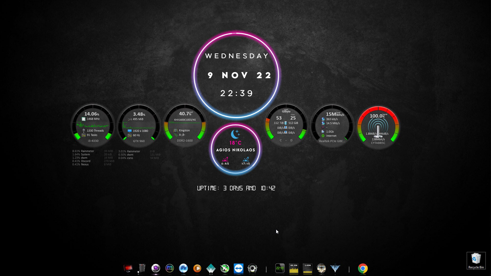Image resolution: width=491 pixels, height=276 pixels.
Task: Click the headphones icon in dock
Action: pos(252,269)
